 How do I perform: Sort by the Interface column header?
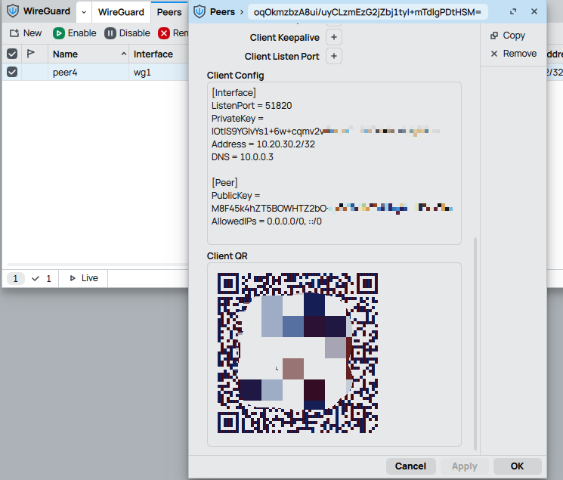click(153, 54)
